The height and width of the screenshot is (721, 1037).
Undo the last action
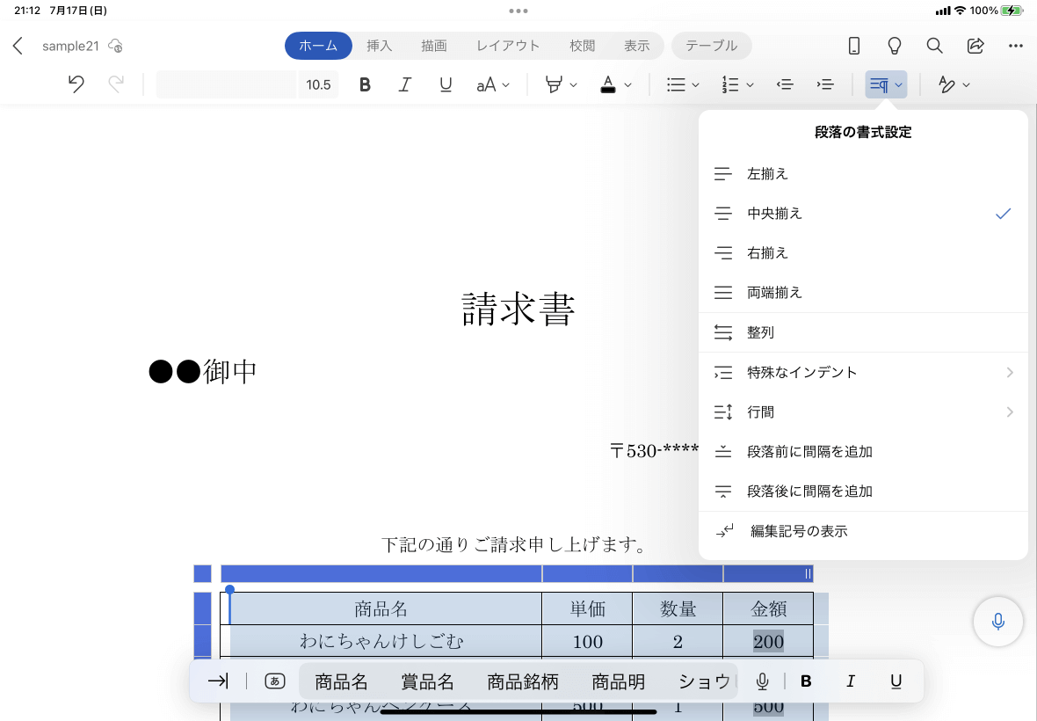[76, 84]
